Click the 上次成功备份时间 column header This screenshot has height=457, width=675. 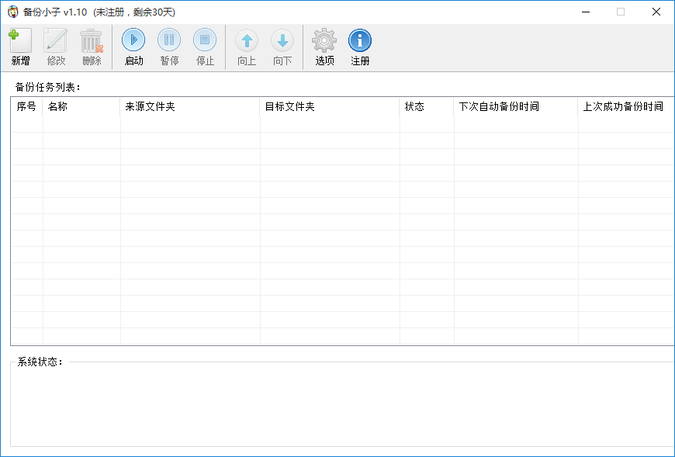(x=626, y=107)
